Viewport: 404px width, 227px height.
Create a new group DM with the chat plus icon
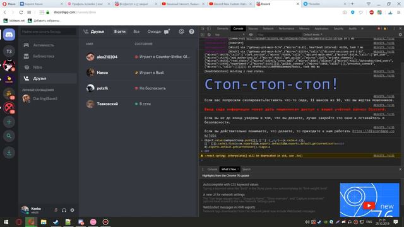coord(167,32)
